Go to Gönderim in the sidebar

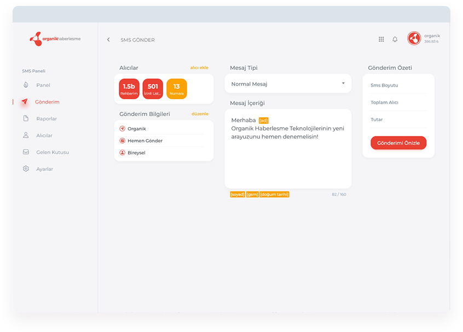pos(47,102)
